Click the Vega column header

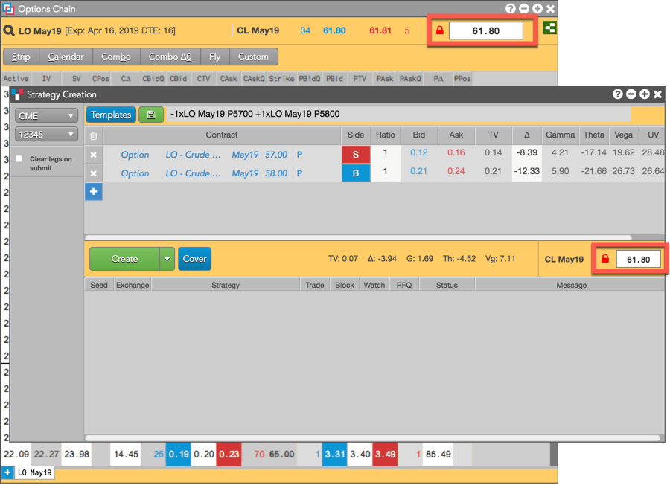click(x=623, y=135)
